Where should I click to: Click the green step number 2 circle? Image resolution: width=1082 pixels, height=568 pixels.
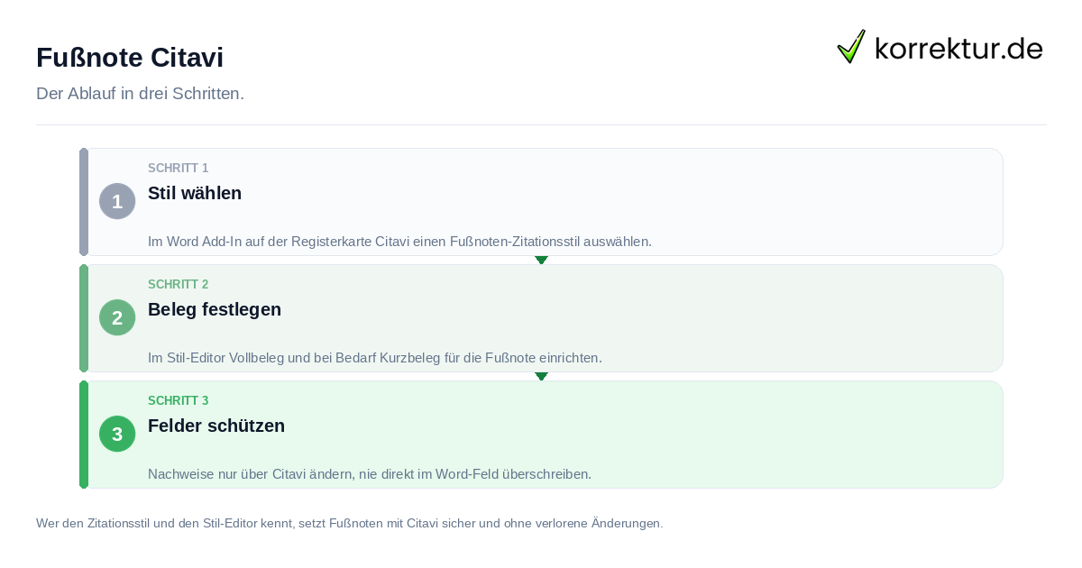[117, 317]
